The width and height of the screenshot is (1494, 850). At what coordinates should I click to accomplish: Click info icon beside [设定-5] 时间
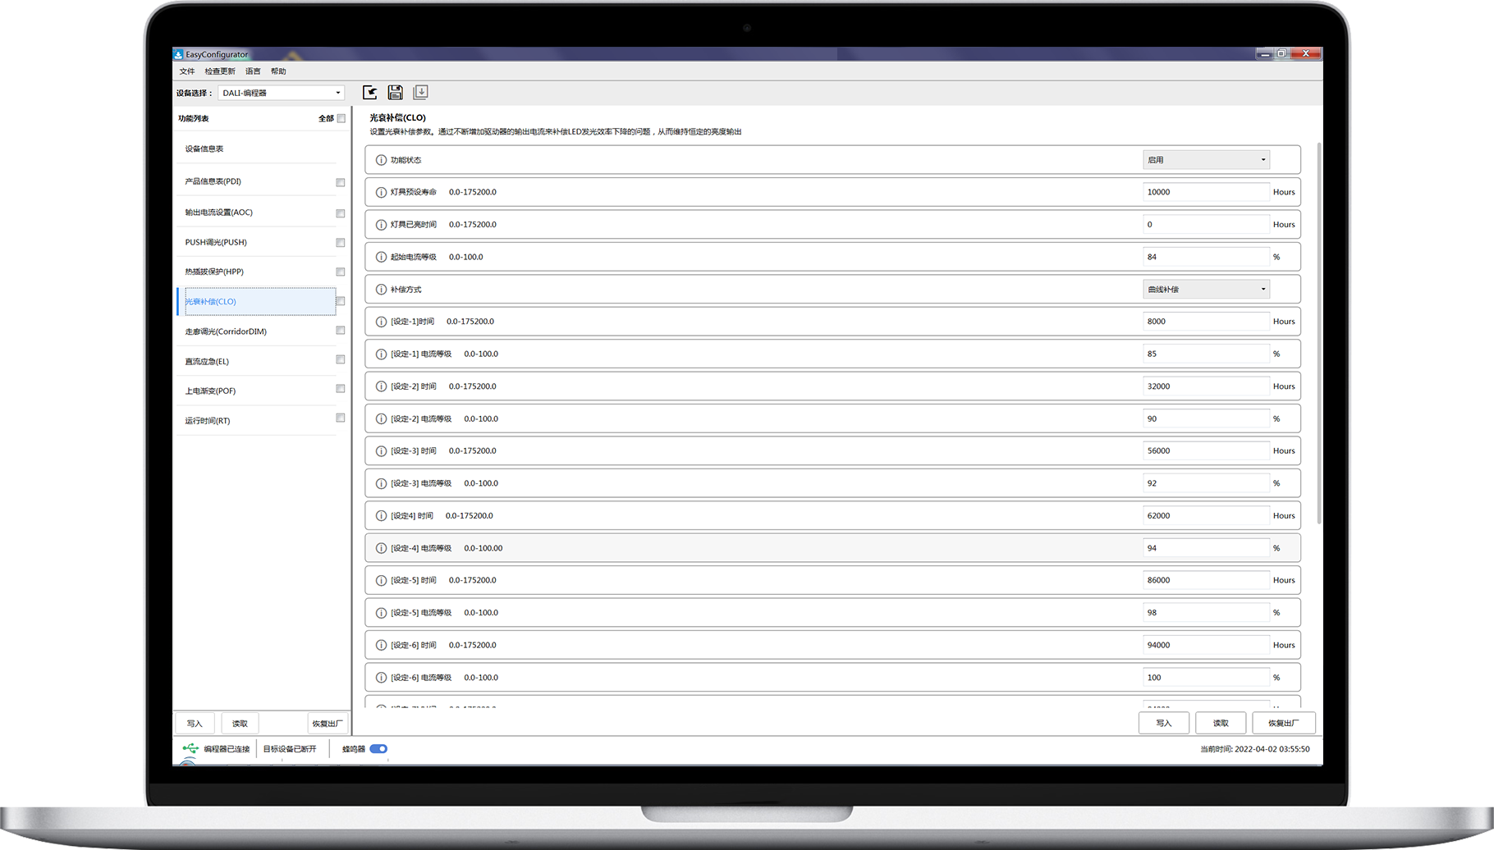point(381,581)
